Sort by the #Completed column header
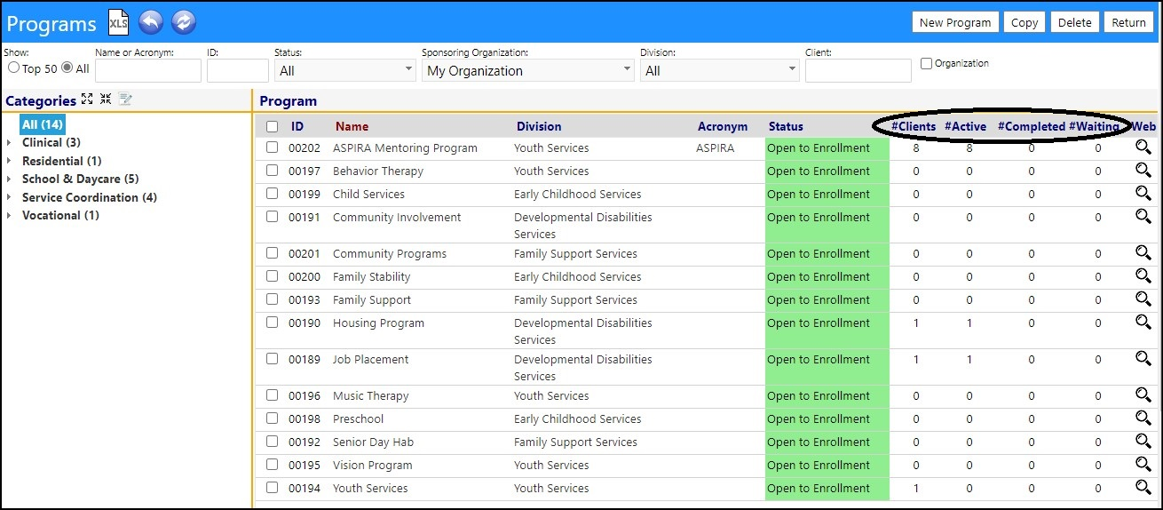The image size is (1163, 510). [1031, 126]
